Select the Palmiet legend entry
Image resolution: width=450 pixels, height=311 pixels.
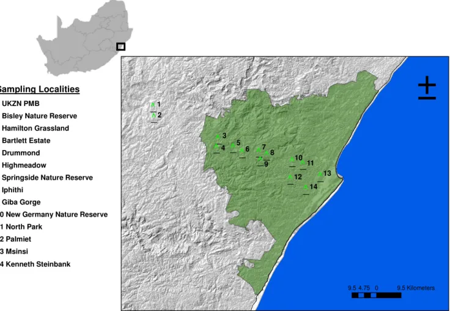point(15,239)
